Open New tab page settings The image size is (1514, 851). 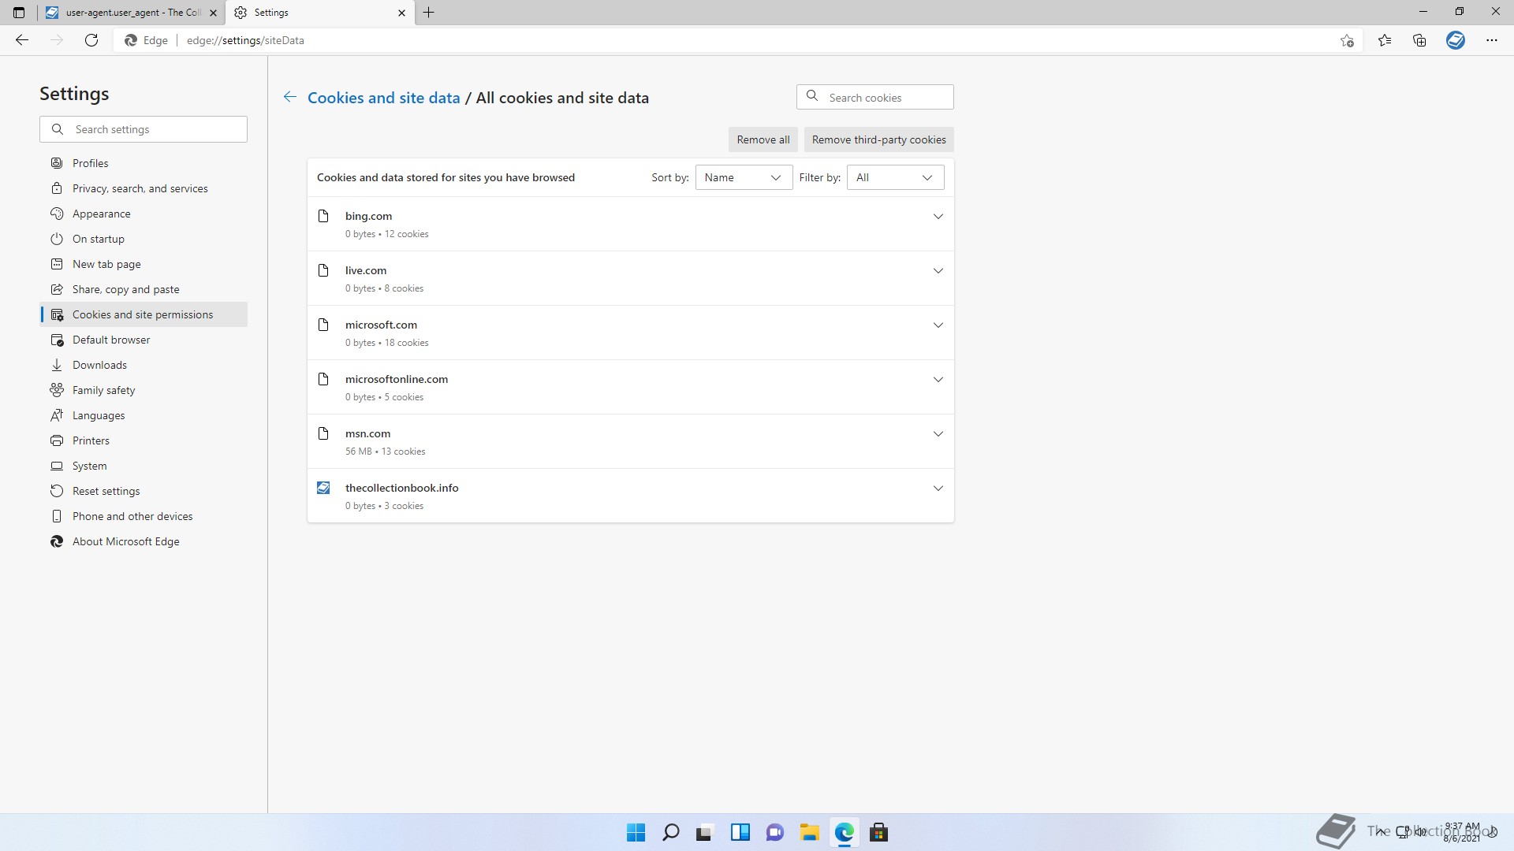144,264
